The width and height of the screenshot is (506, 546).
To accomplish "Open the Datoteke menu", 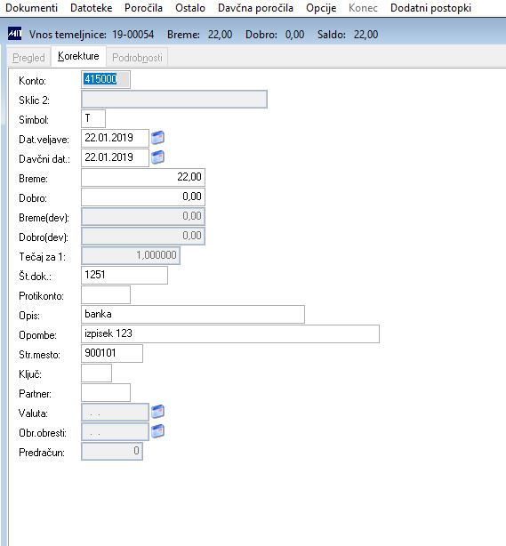I will 92,8.
